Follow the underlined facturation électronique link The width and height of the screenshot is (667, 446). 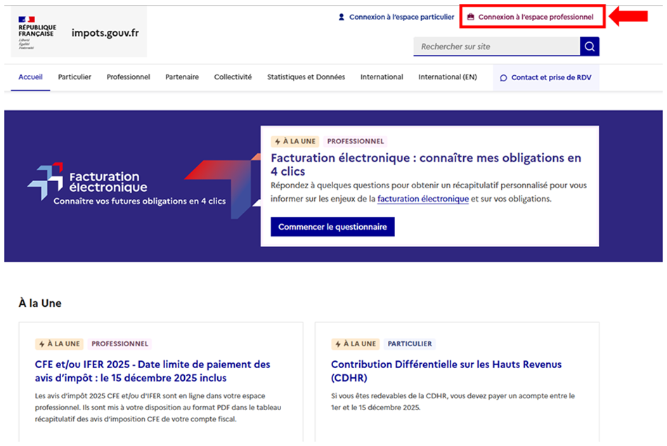point(422,199)
